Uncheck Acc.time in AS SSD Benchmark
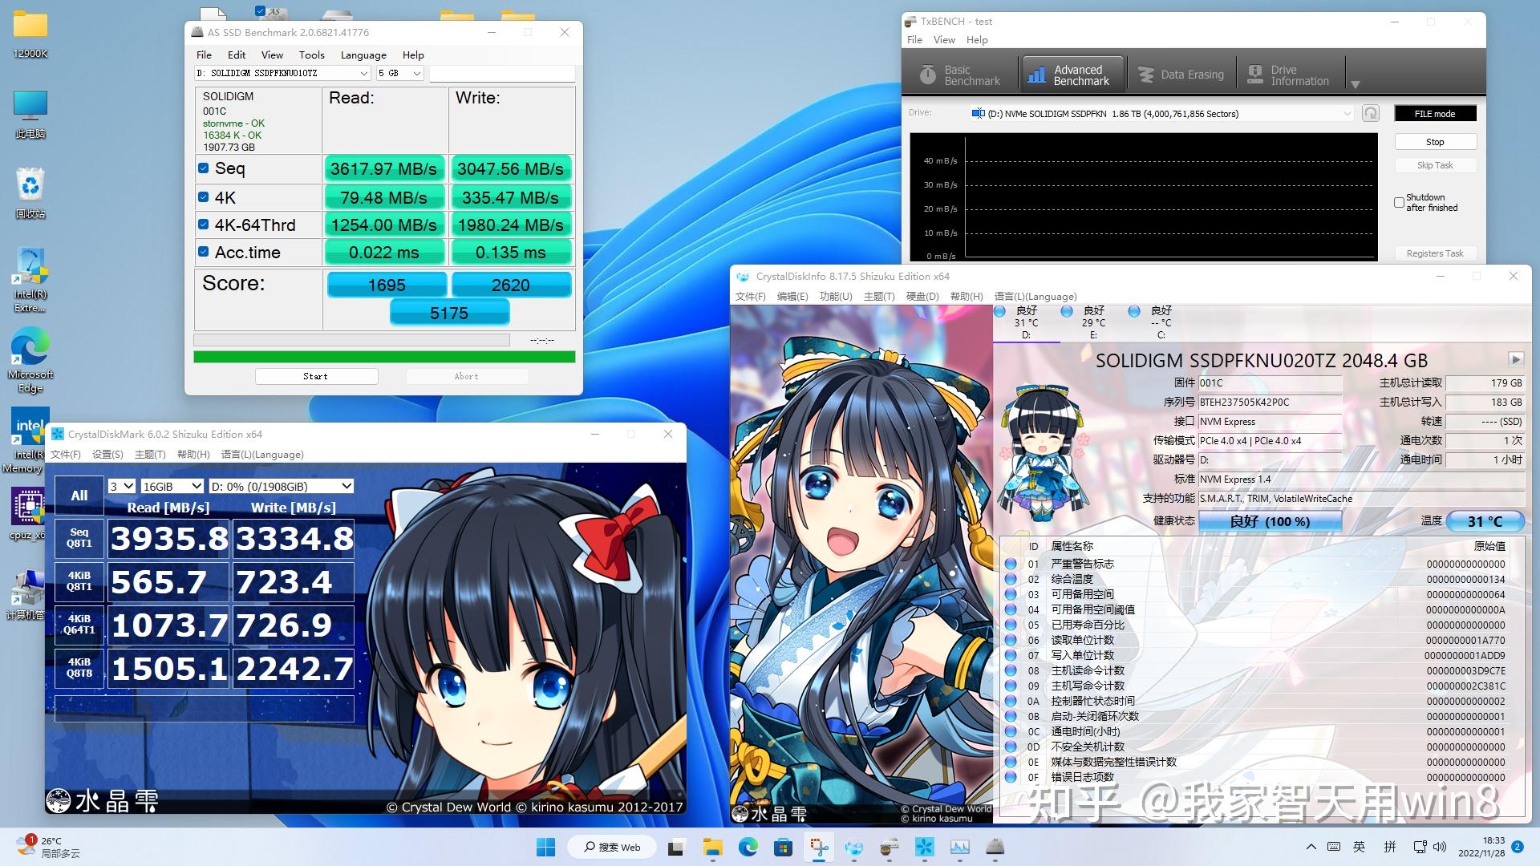Viewport: 1540px width, 866px height. [203, 251]
